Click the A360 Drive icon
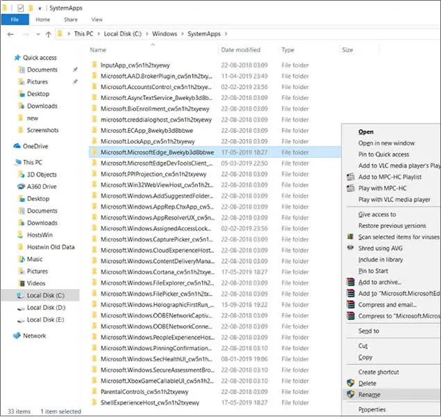Screen dimensions: 441x417 (21, 186)
